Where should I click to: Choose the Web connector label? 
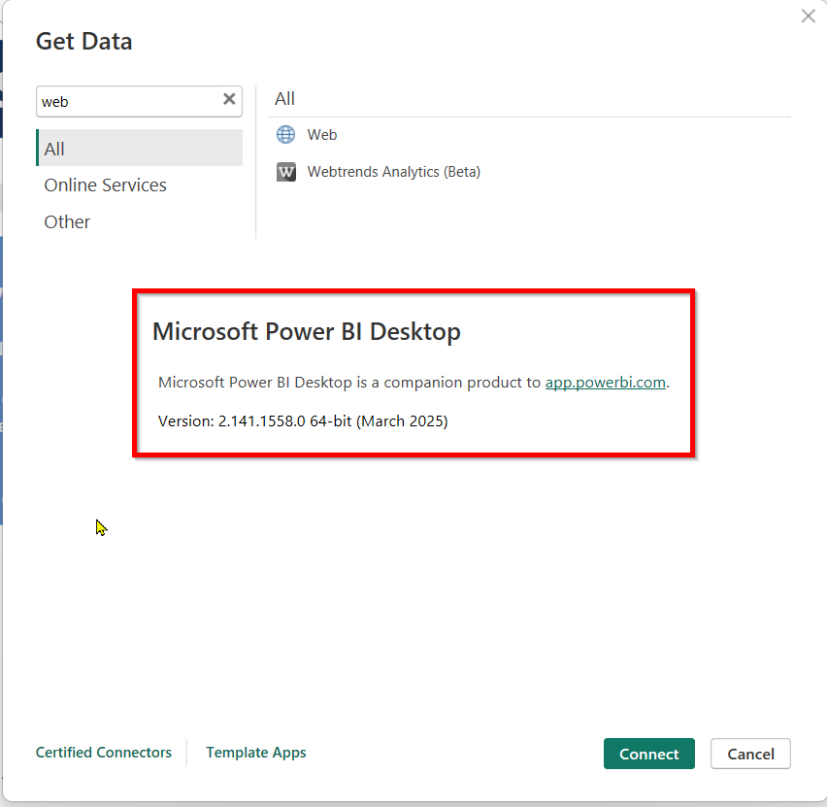[322, 135]
